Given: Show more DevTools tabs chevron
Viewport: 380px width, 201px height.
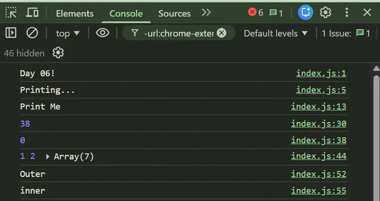Looking at the screenshot, I should (206, 12).
